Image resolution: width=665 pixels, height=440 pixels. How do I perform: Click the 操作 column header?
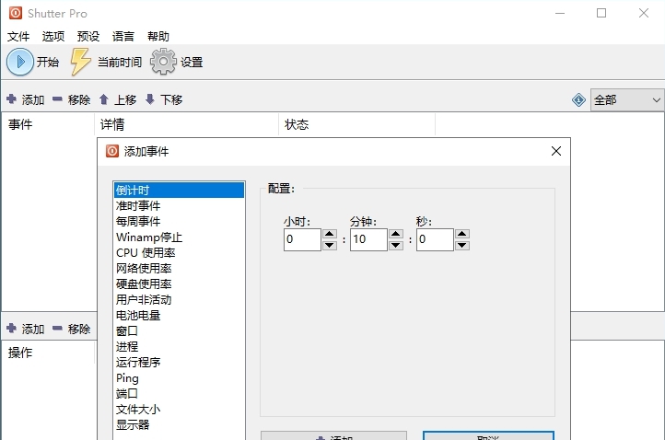(x=48, y=353)
